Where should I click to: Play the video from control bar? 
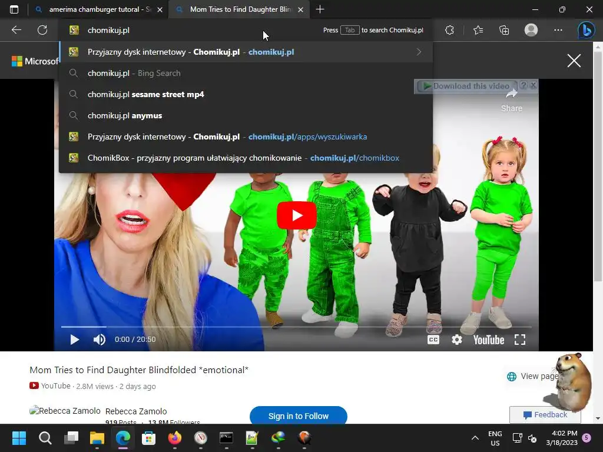click(x=75, y=340)
